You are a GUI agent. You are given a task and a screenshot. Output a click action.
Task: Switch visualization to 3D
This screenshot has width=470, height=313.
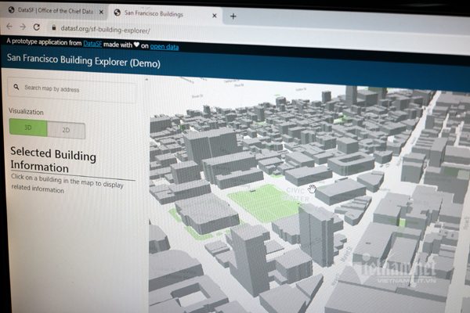(28, 128)
